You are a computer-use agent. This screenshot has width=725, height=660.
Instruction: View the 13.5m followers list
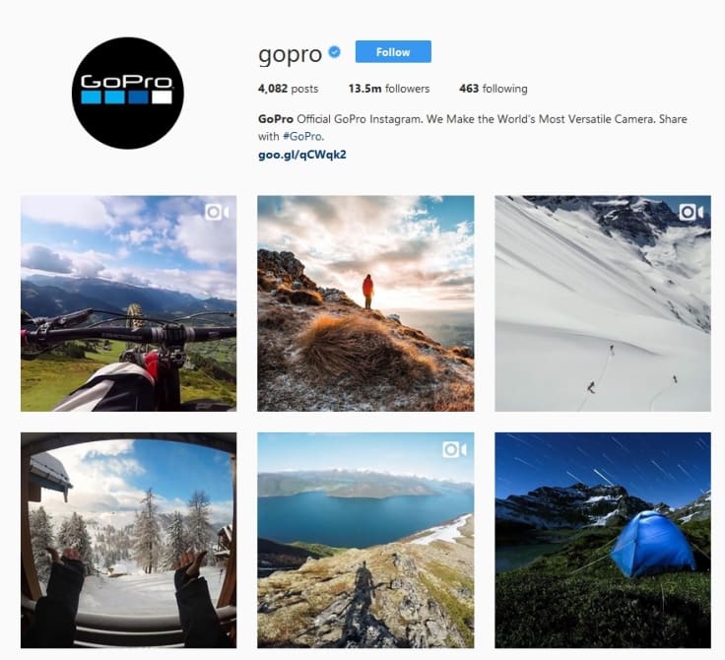point(389,89)
